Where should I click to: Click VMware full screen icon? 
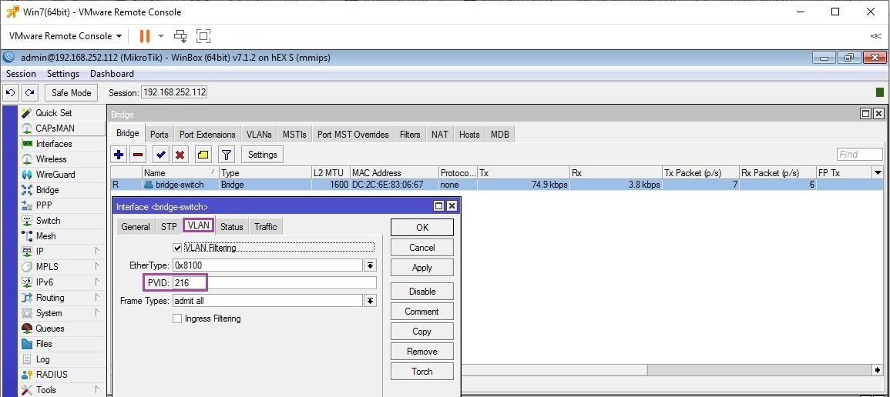coord(203,36)
